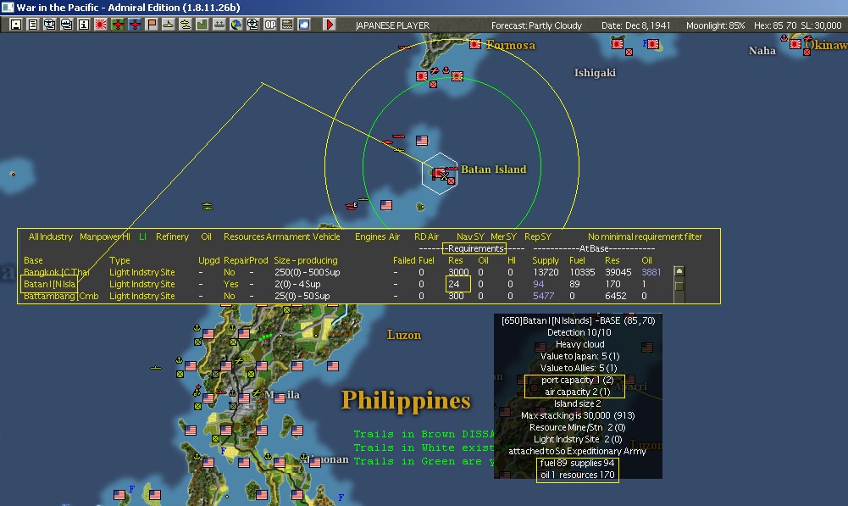
Task: Click the cloud weather toolbar icon
Action: [304, 25]
